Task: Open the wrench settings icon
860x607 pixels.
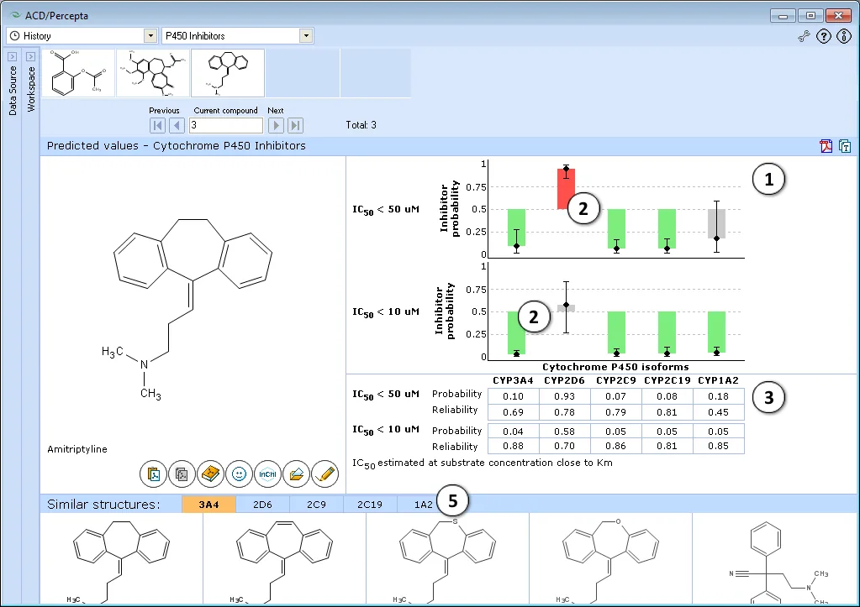Action: pyautogui.click(x=804, y=36)
